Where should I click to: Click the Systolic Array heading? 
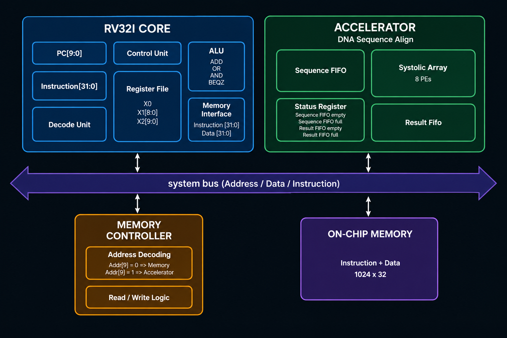(x=423, y=68)
